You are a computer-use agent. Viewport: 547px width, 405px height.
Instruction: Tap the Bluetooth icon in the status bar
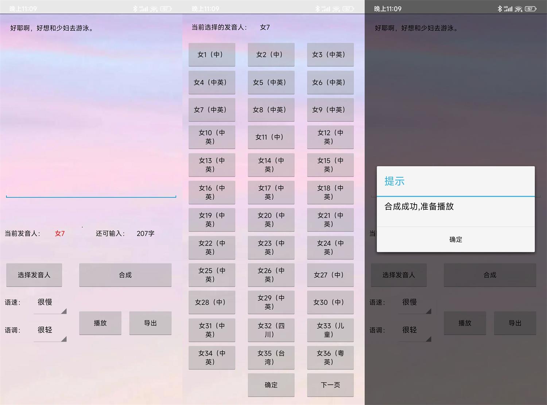[x=500, y=9]
